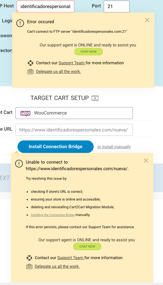Click the FTP error warning exclamation icon

coord(20,23)
